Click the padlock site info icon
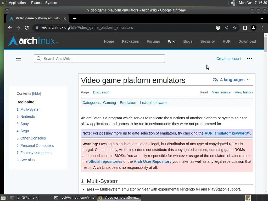Viewport: 268px width, 201px height. coord(37,28)
